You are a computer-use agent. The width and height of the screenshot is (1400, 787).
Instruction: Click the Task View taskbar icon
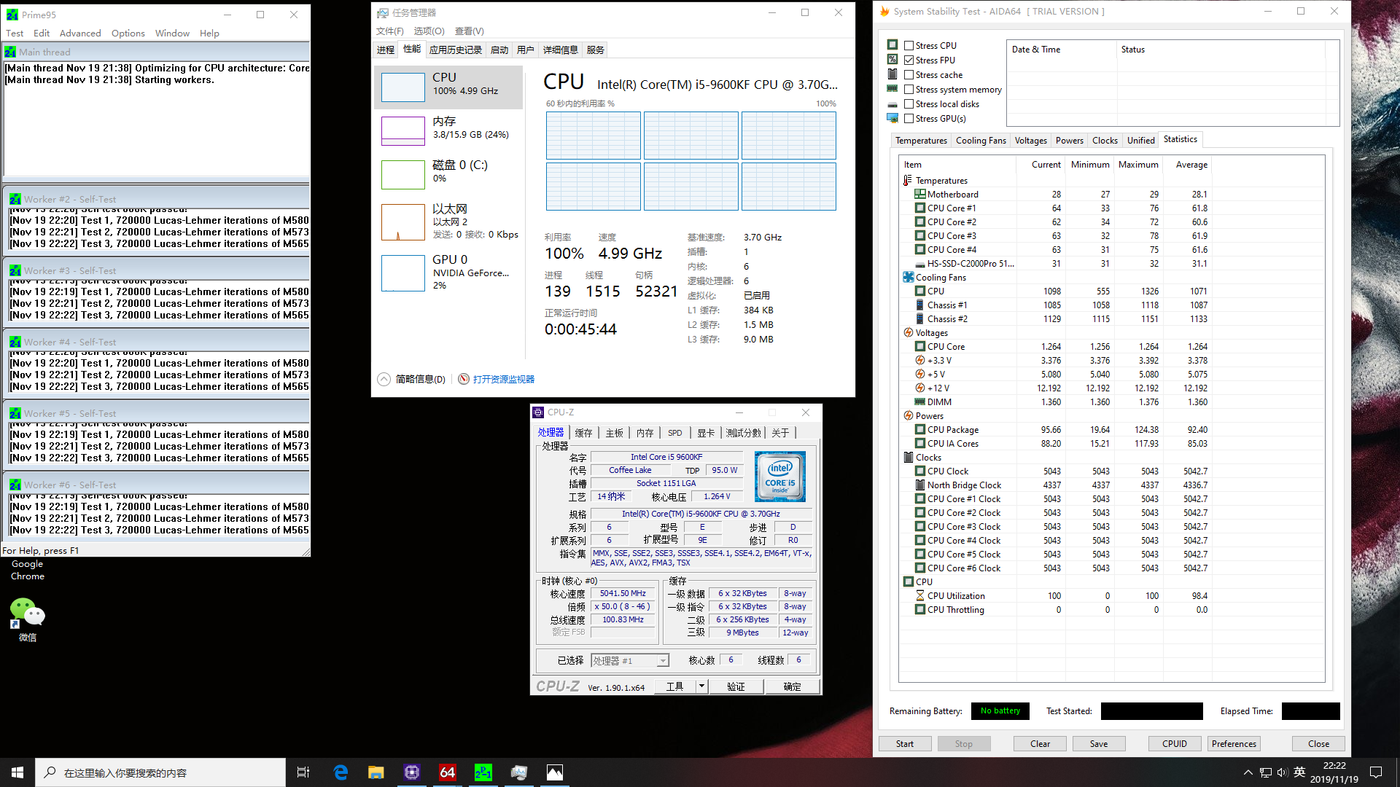pyautogui.click(x=303, y=772)
